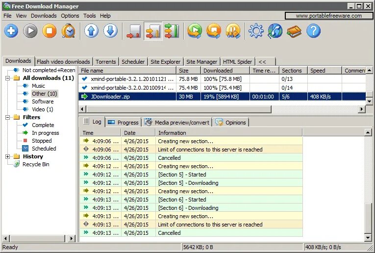The width and height of the screenshot is (375, 253).
Task: Click the orange Stop all downloads icon
Action: (214, 31)
